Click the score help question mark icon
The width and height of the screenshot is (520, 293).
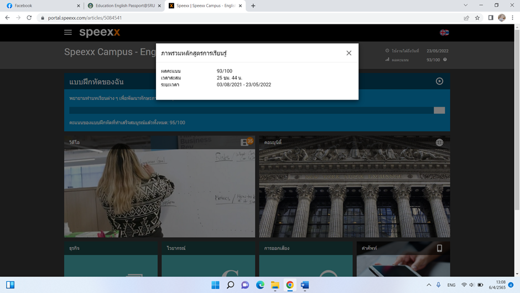click(445, 60)
